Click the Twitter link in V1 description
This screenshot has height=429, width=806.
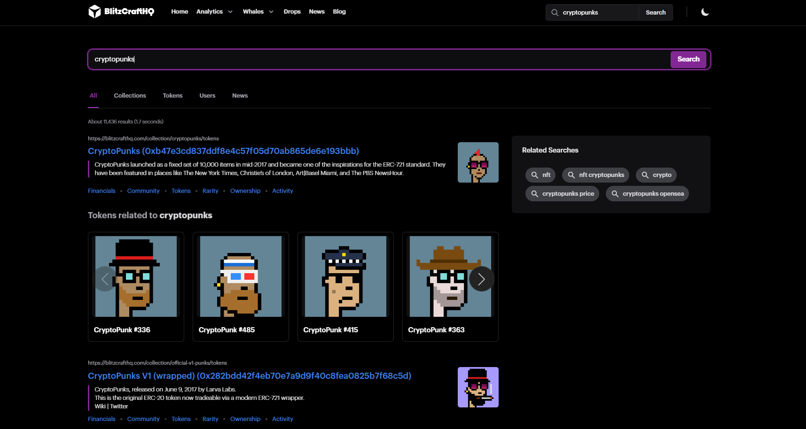(x=119, y=406)
